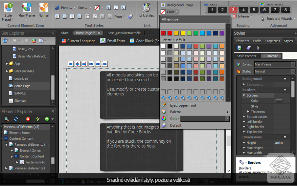This screenshot has height=186, width=297.
Task: Open the Font dropdown
Action: (65, 8)
